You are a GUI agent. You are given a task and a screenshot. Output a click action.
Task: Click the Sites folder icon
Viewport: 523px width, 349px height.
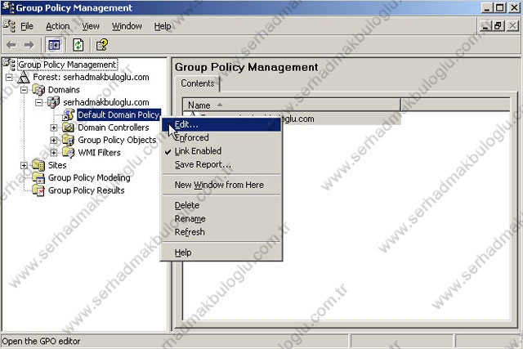coord(38,165)
